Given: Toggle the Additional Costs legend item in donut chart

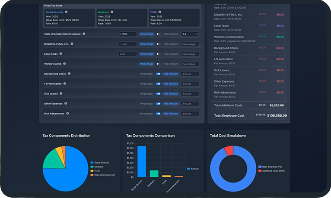Looking at the screenshot, I should [259, 170].
